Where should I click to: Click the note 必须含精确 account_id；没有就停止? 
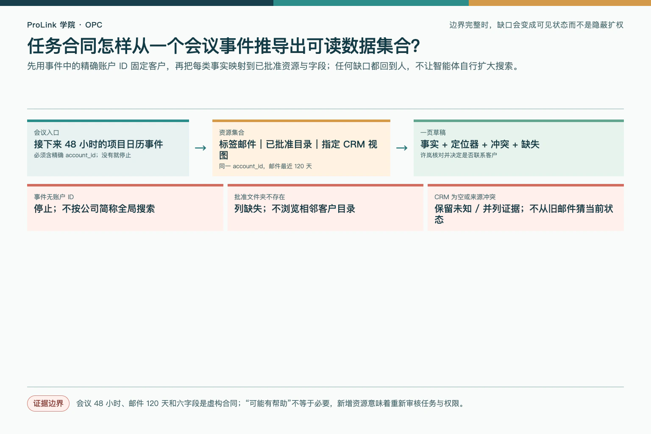tap(83, 155)
